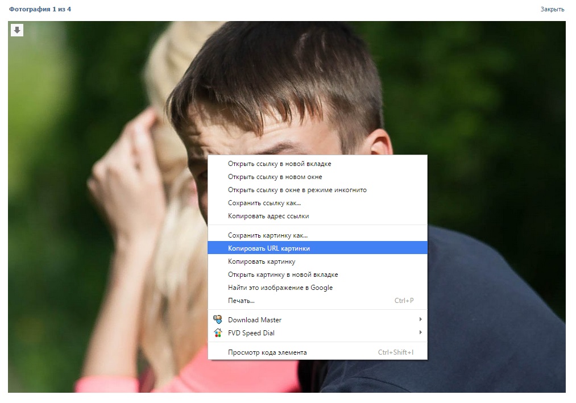Choose 'Сохранить ссылку как...'
Image resolution: width=576 pixels, height=403 pixels.
point(317,203)
